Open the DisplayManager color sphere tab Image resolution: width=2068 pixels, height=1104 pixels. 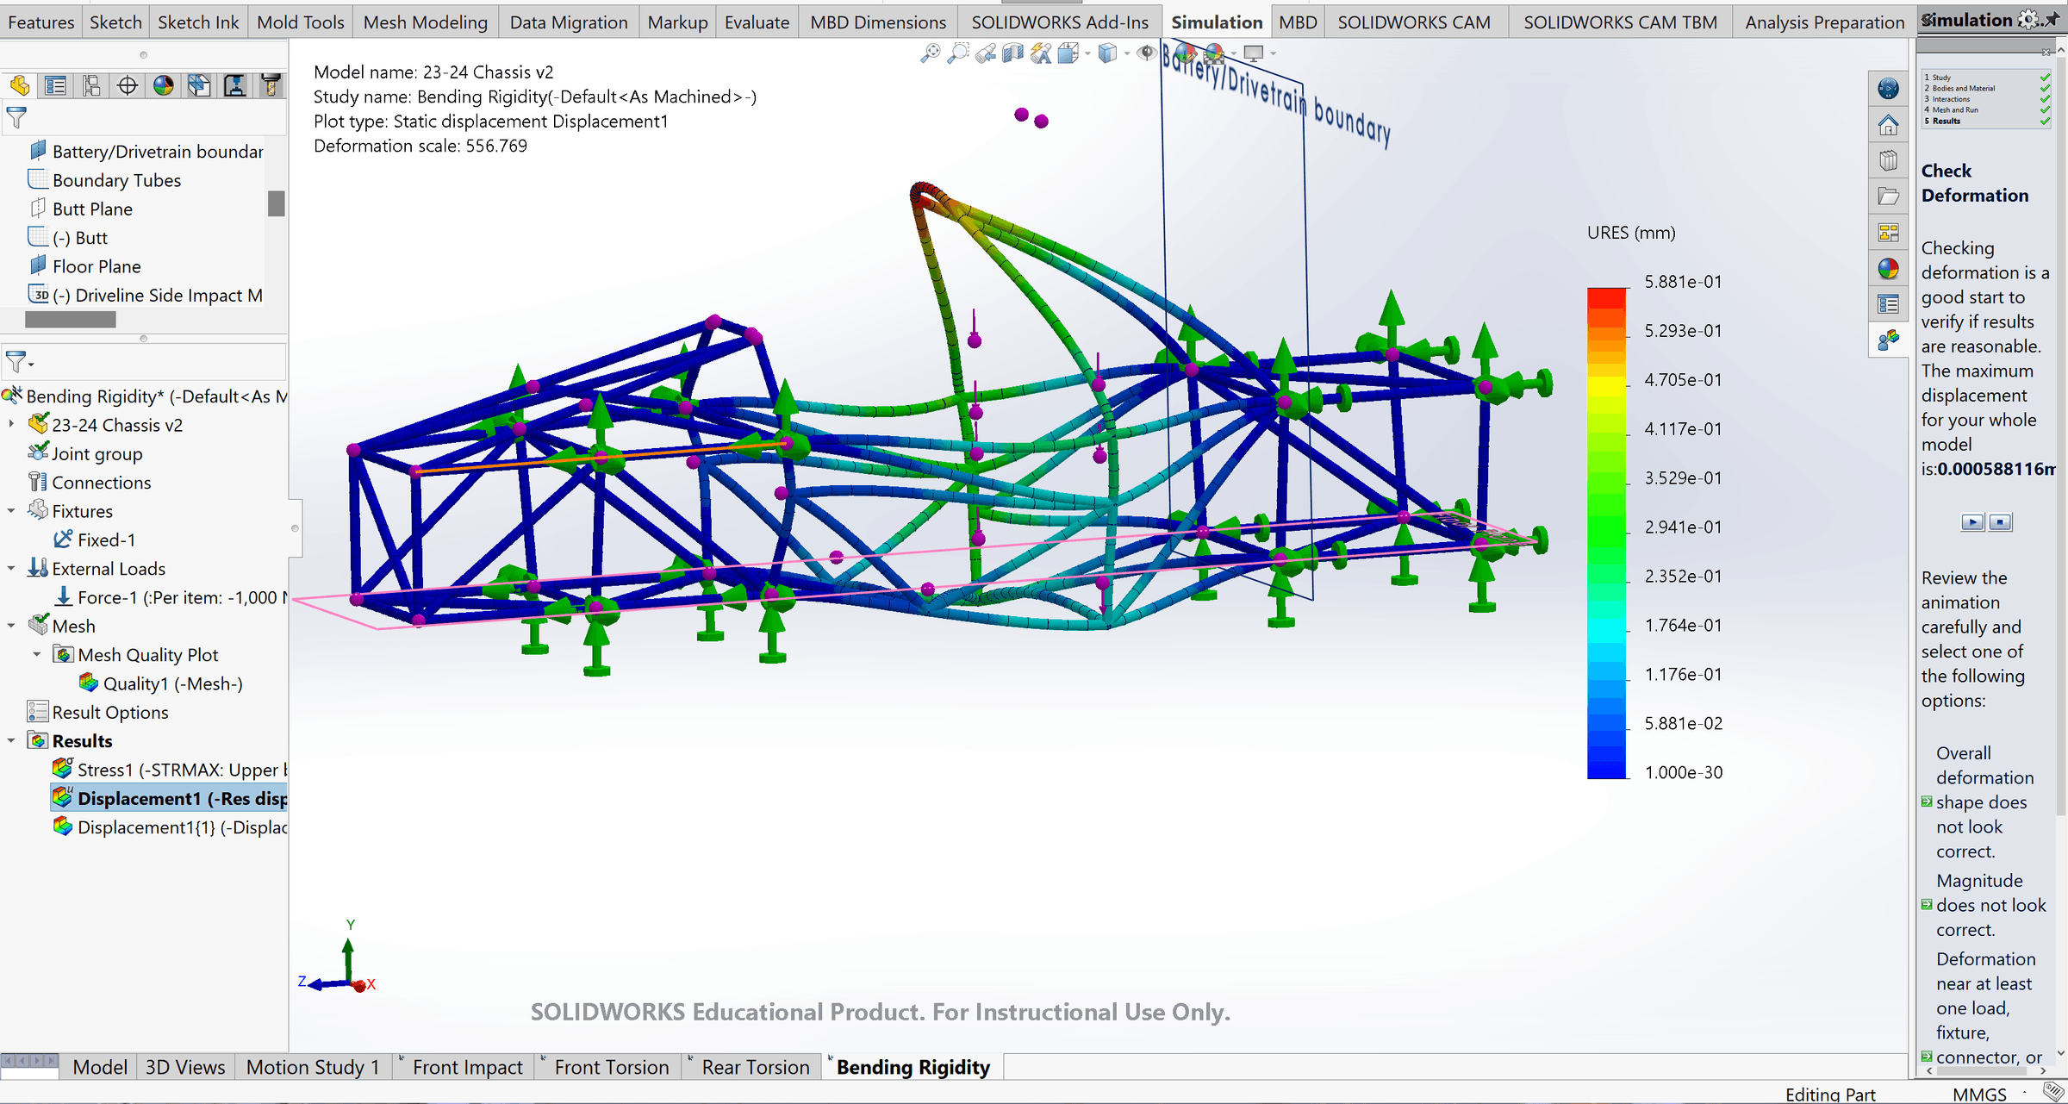[x=164, y=85]
